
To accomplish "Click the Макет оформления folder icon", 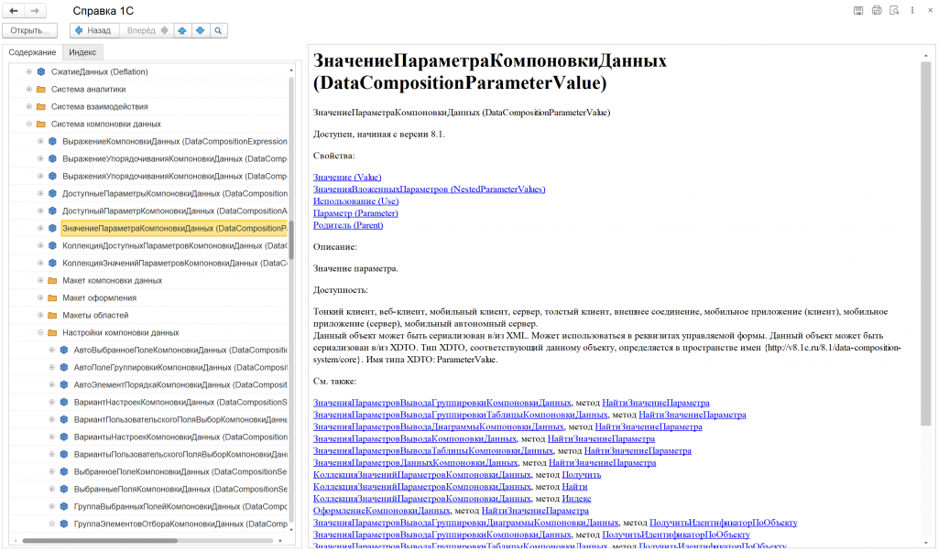I will (52, 297).
